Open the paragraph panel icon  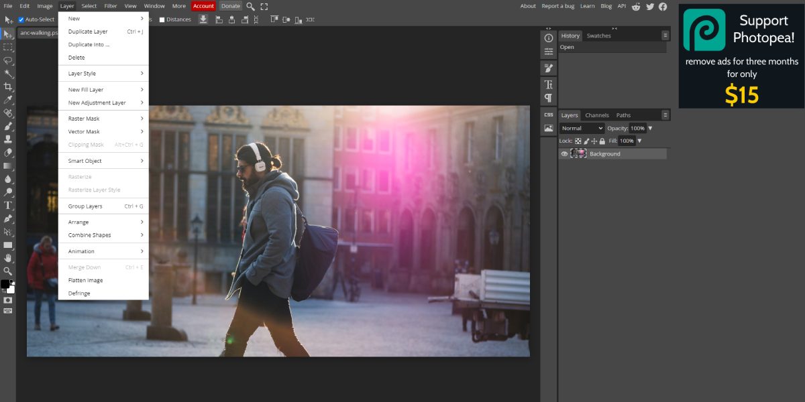tap(548, 96)
